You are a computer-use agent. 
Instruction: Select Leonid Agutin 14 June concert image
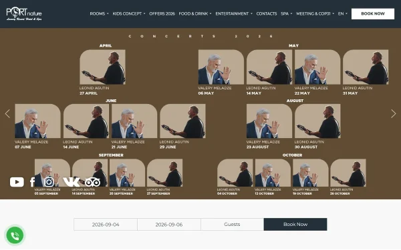(x=86, y=121)
